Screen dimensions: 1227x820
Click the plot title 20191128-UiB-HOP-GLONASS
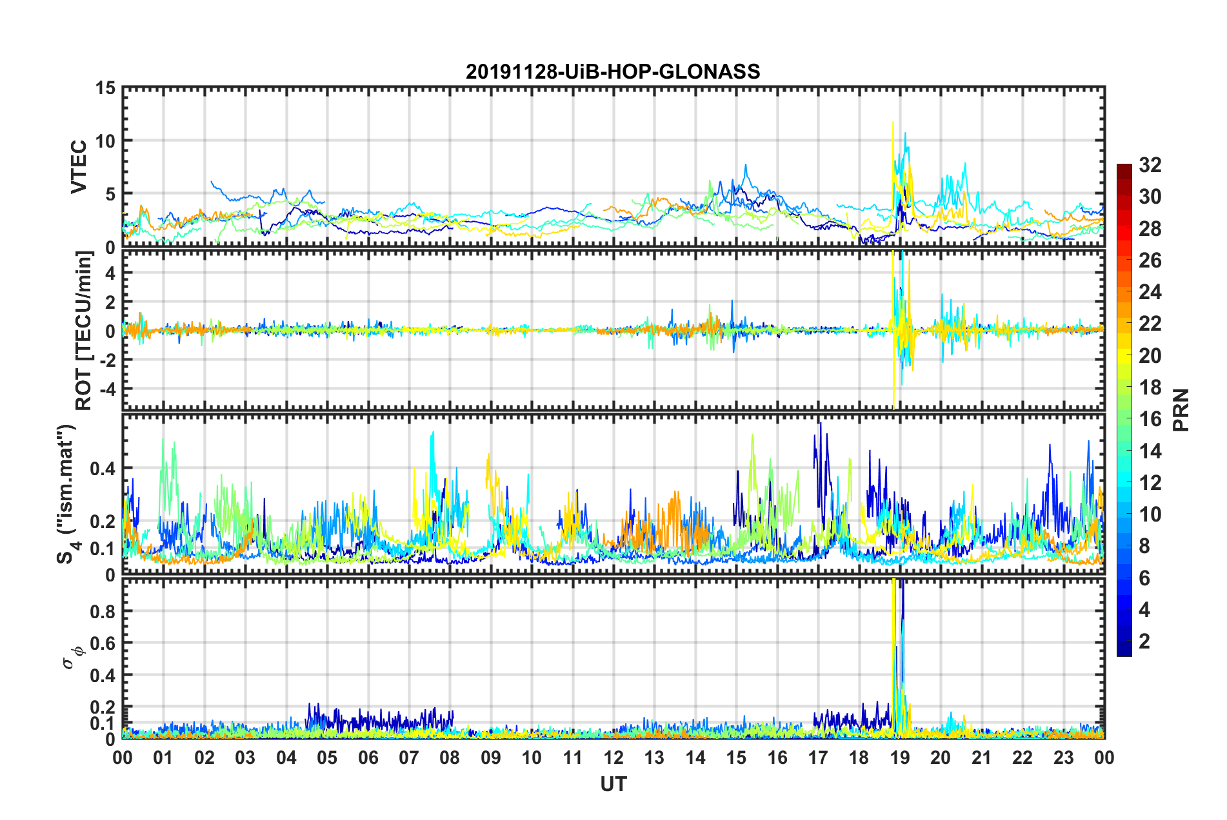tap(613, 72)
